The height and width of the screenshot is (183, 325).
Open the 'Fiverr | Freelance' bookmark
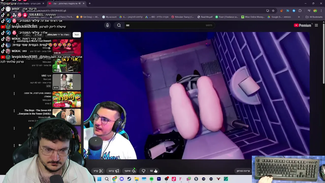(226, 17)
